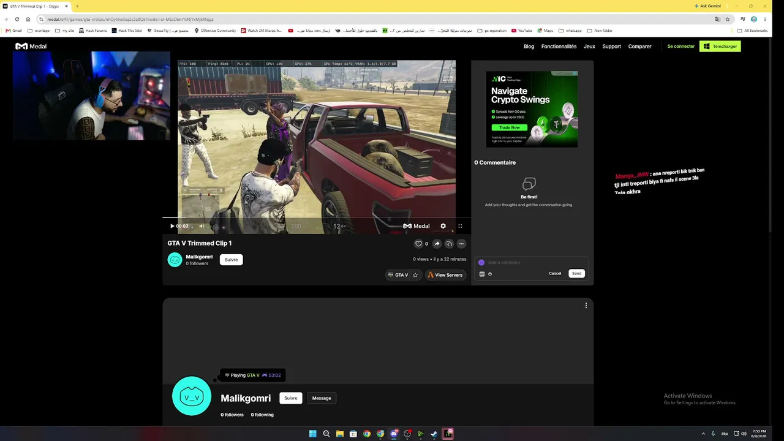Open the whatsapp bookmarks folder
Viewport: 784px width, 441px height.
tap(570, 31)
